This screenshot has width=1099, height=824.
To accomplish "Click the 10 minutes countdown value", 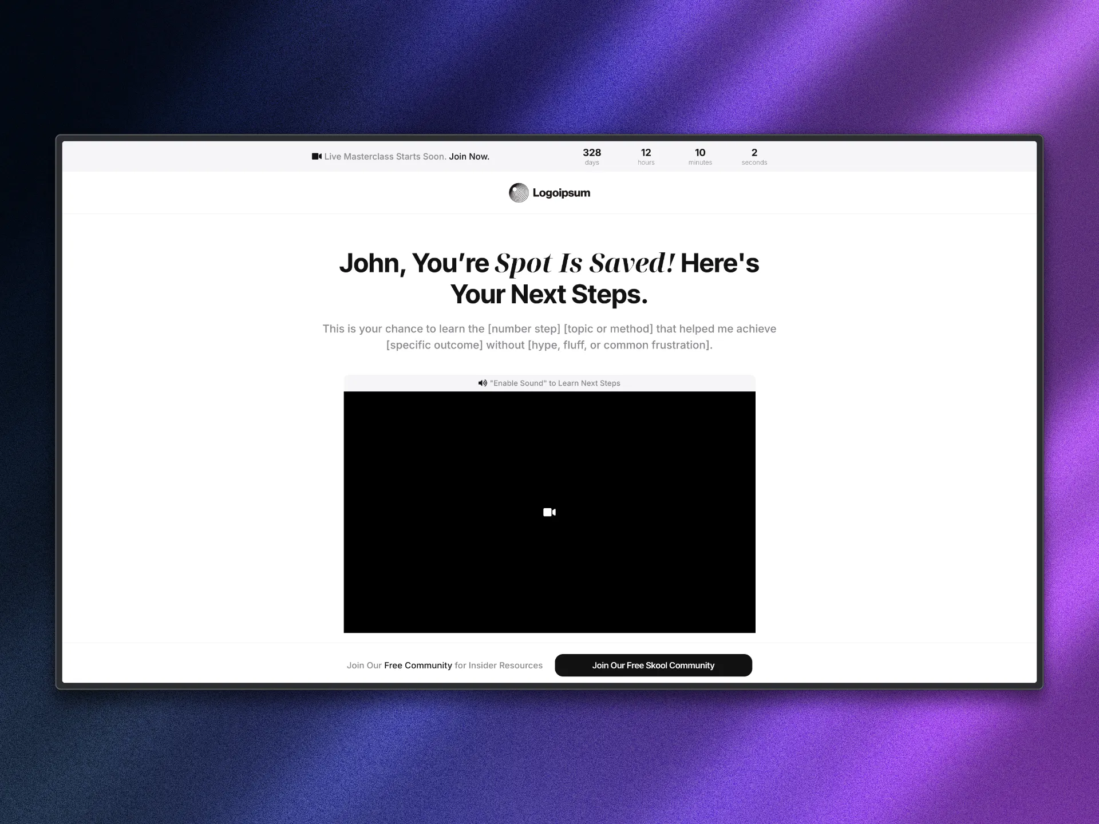I will coord(699,153).
